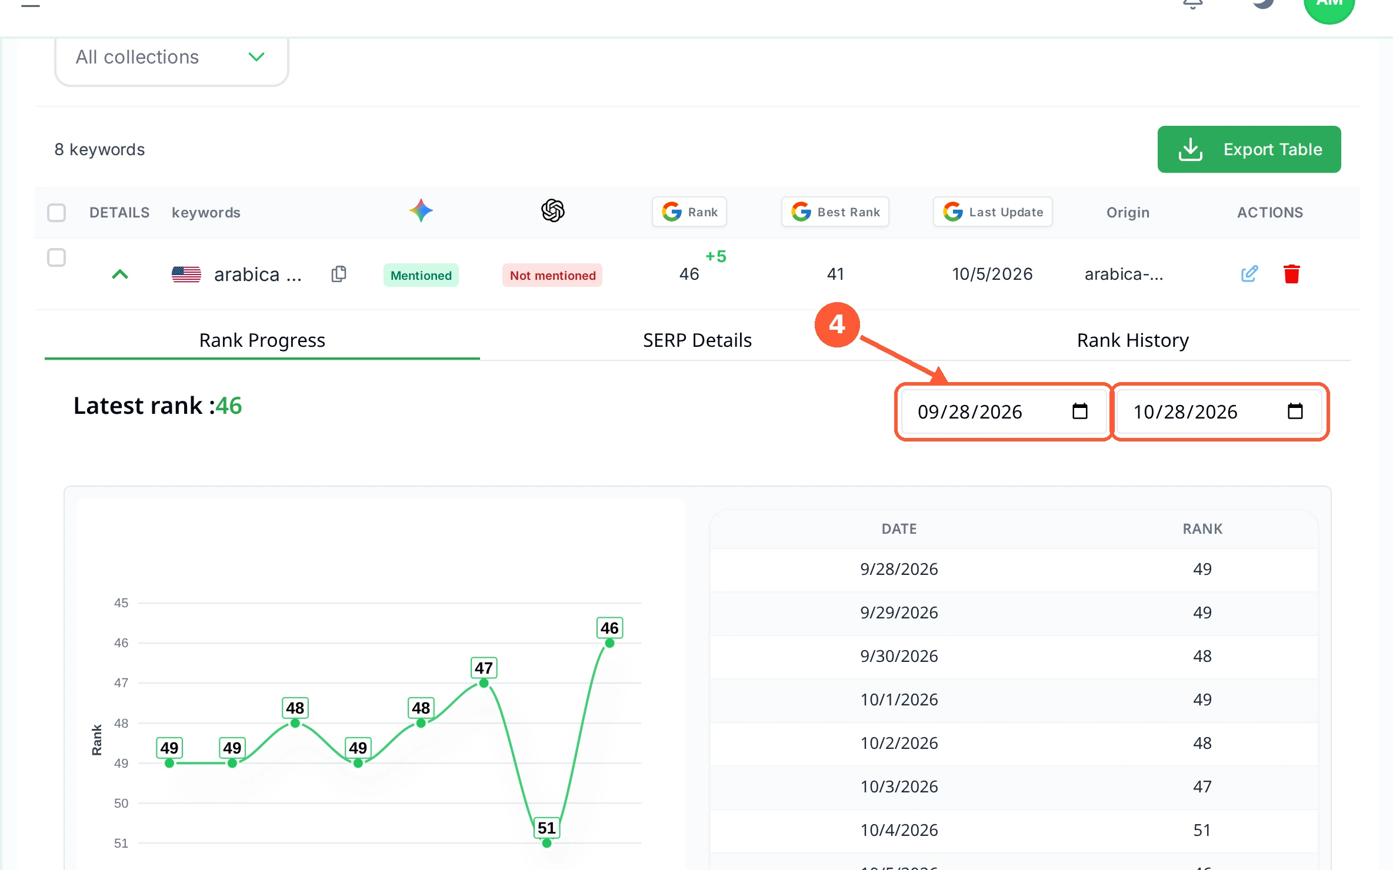Viewport: 1393px width, 870px height.
Task: Click the start date field 09/28/2026
Action: (x=1004, y=411)
